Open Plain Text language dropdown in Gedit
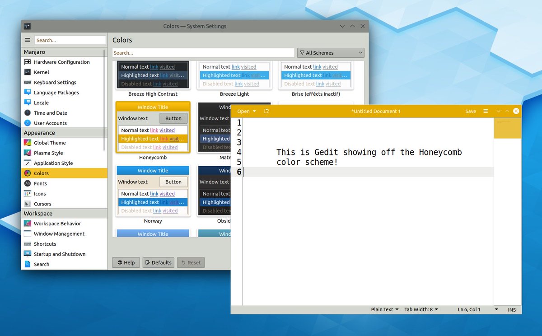The image size is (542, 336). 385,309
